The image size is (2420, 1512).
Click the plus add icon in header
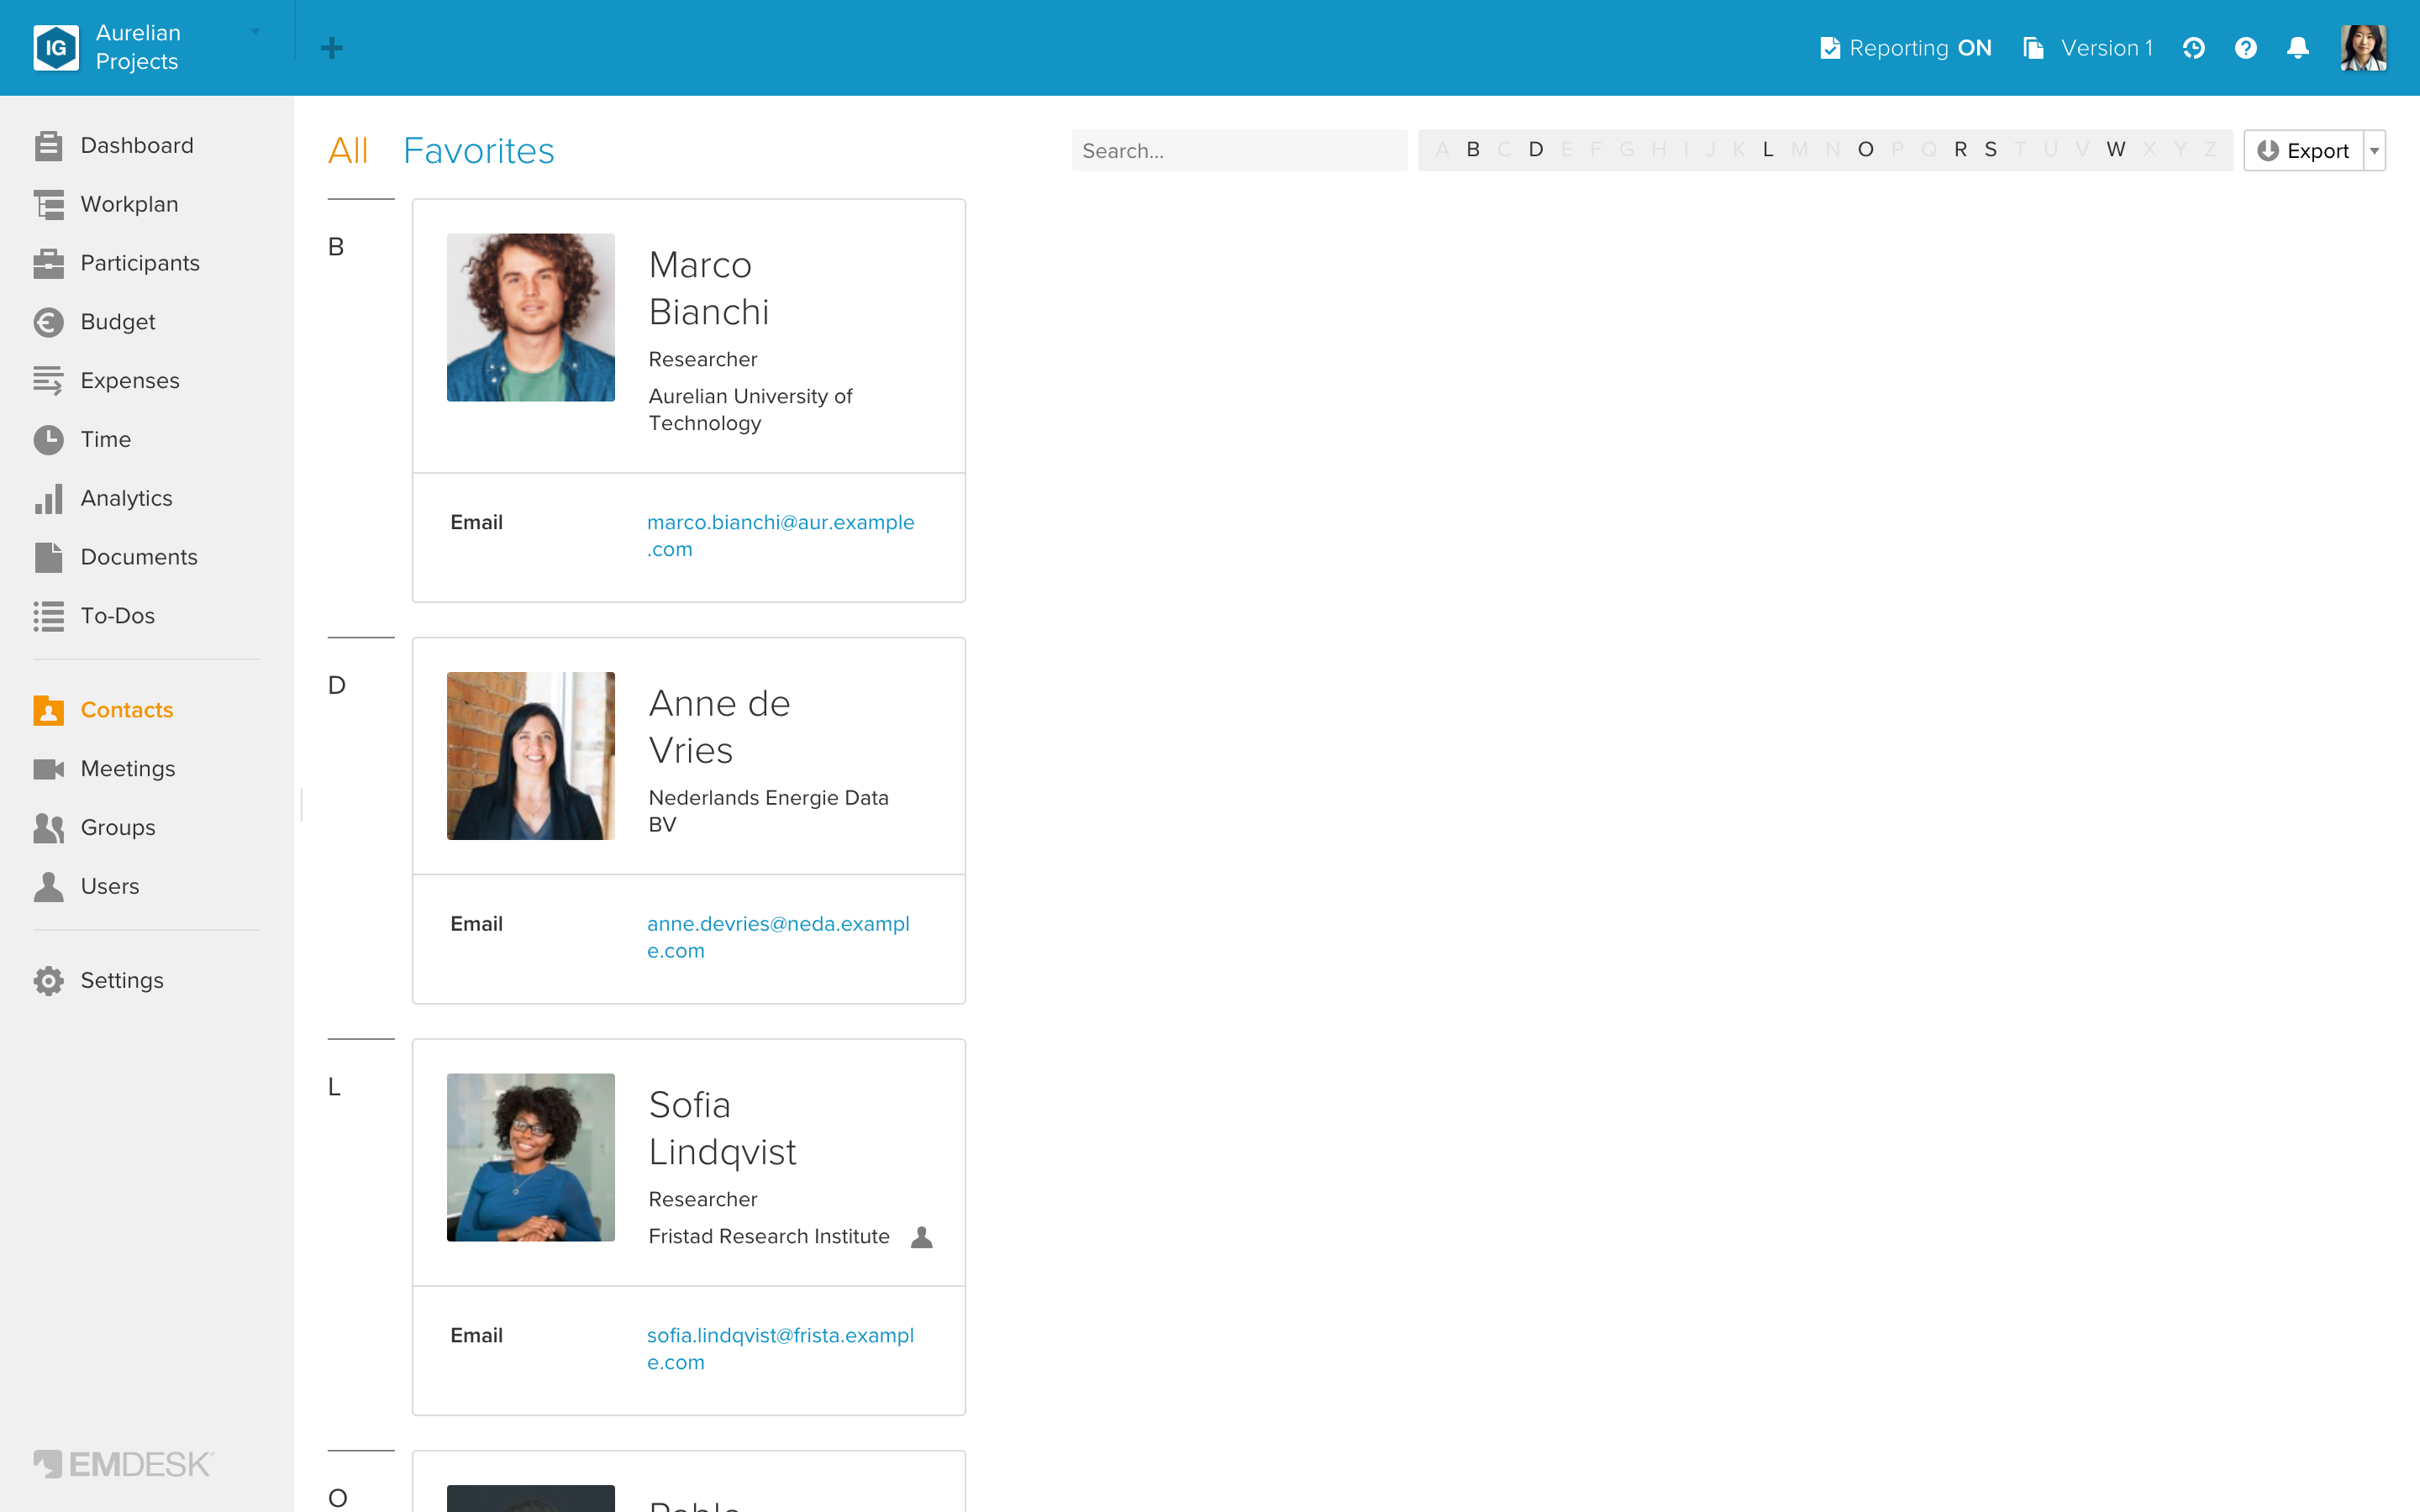(x=332, y=48)
